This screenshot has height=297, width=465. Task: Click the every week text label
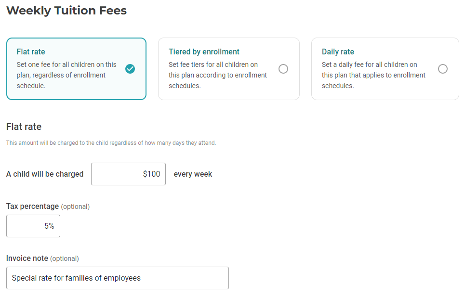pos(193,174)
